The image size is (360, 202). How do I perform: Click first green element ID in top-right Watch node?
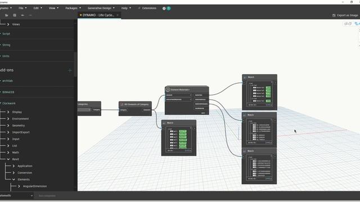tap(268, 88)
